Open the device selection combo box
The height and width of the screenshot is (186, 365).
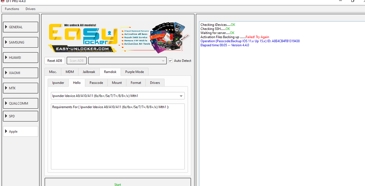(x=127, y=60)
